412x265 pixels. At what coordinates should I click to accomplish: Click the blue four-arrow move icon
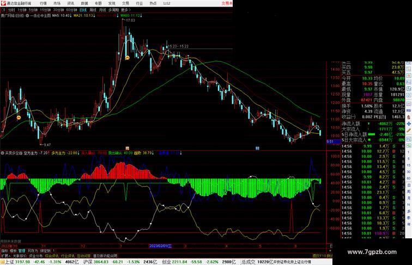click(x=409, y=124)
